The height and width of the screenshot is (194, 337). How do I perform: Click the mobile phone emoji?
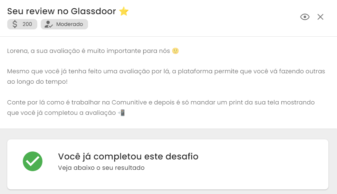click(122, 113)
